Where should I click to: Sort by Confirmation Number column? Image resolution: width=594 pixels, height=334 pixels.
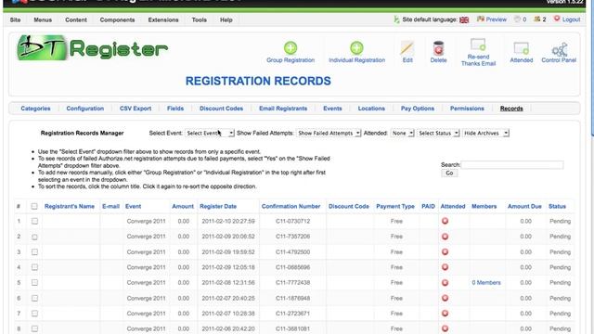pos(291,206)
